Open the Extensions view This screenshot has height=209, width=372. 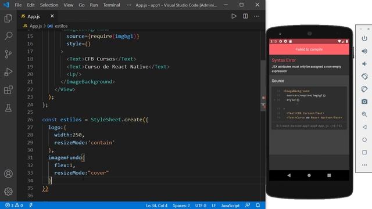tap(8, 90)
